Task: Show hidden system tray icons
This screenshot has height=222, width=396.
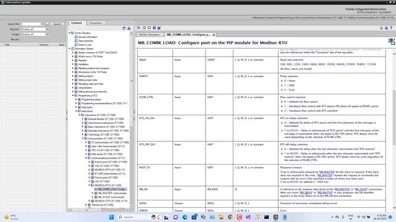Action: click(x=332, y=217)
